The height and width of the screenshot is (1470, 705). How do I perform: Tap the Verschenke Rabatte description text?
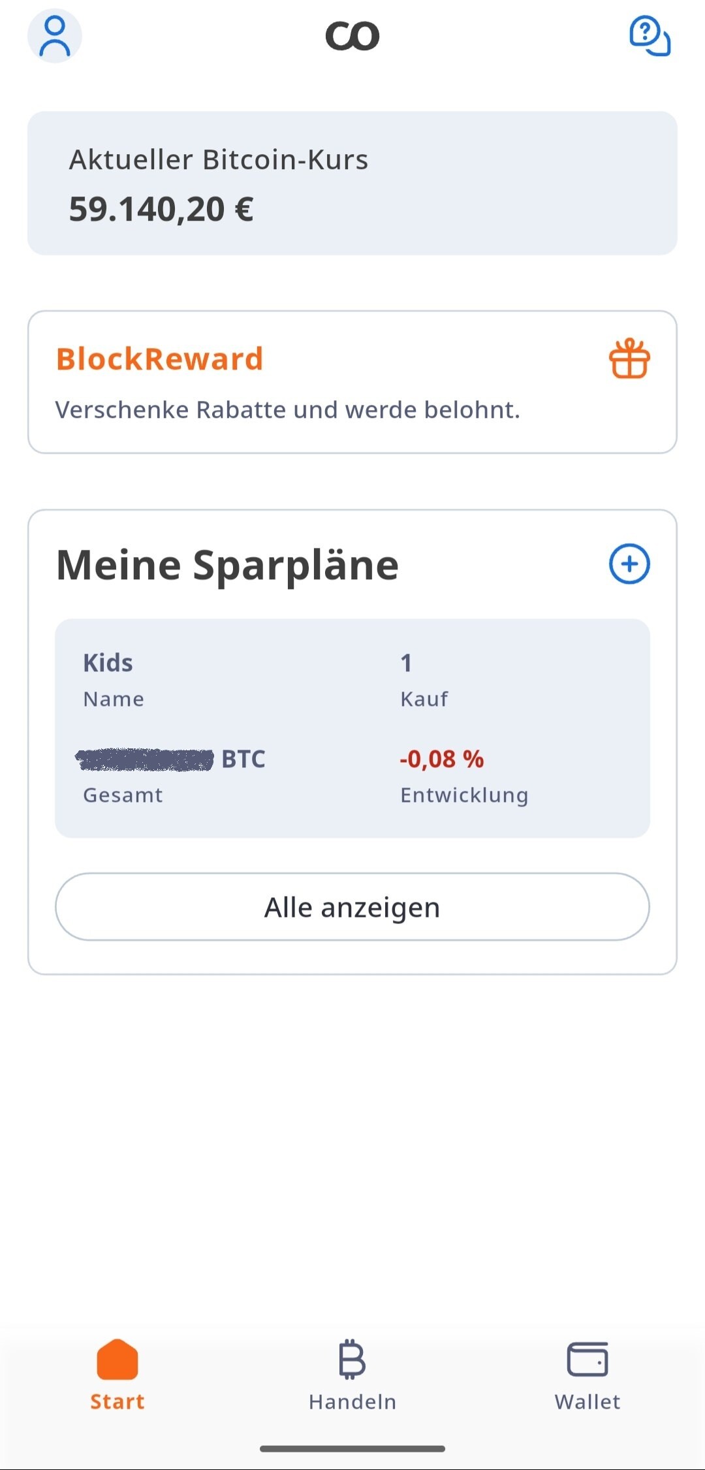(x=287, y=409)
